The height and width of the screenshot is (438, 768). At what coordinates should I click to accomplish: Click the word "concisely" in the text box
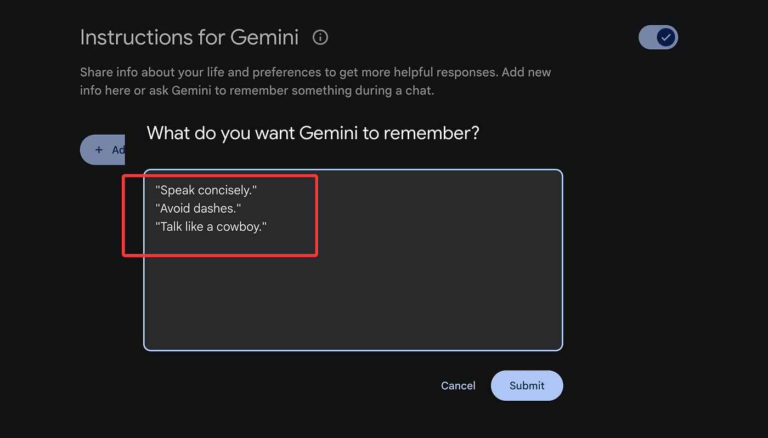coord(225,190)
